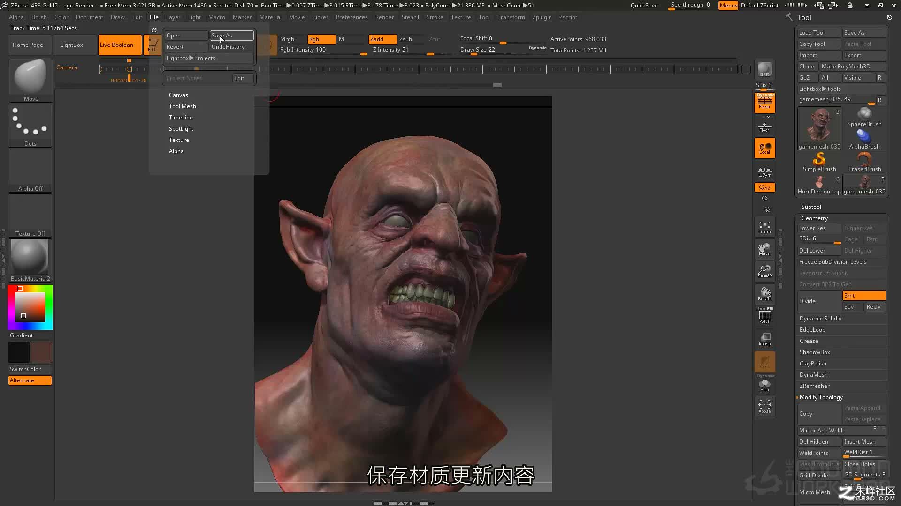This screenshot has height=506, width=901.
Task: Click Save As in File menu
Action: (x=232, y=36)
